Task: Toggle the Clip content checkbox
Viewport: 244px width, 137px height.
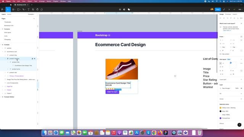Action: click(220, 54)
